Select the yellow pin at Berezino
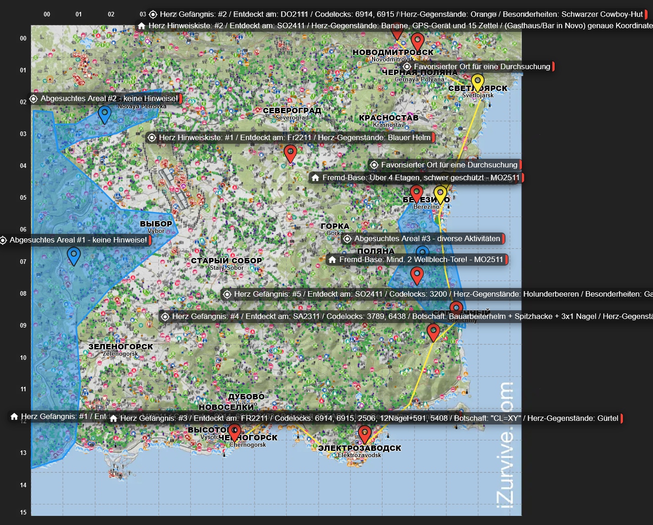This screenshot has height=525, width=653. tap(440, 195)
